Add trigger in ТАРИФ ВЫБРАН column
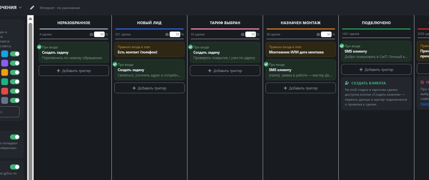The image size is (429, 180). (225, 71)
